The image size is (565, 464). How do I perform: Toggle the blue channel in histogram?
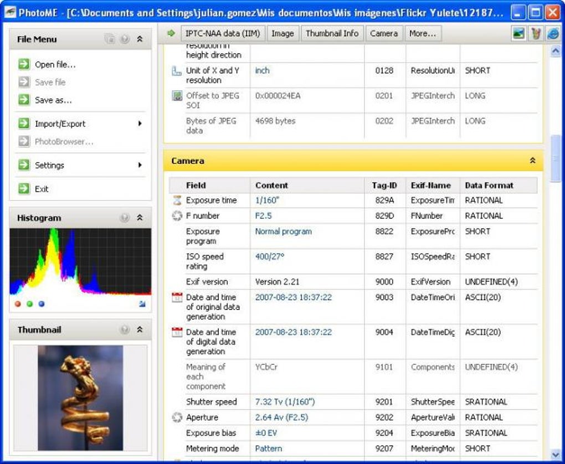pos(42,303)
